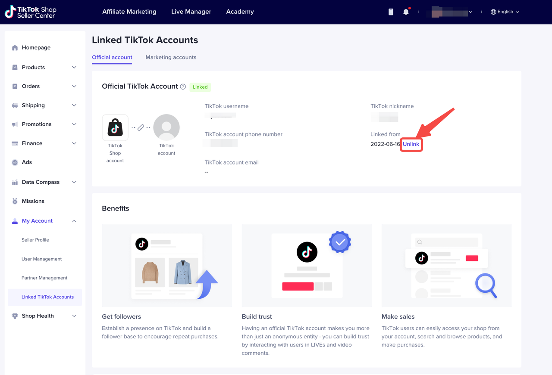Open the English language dropdown
Screen dimensions: 552x375
(505, 12)
